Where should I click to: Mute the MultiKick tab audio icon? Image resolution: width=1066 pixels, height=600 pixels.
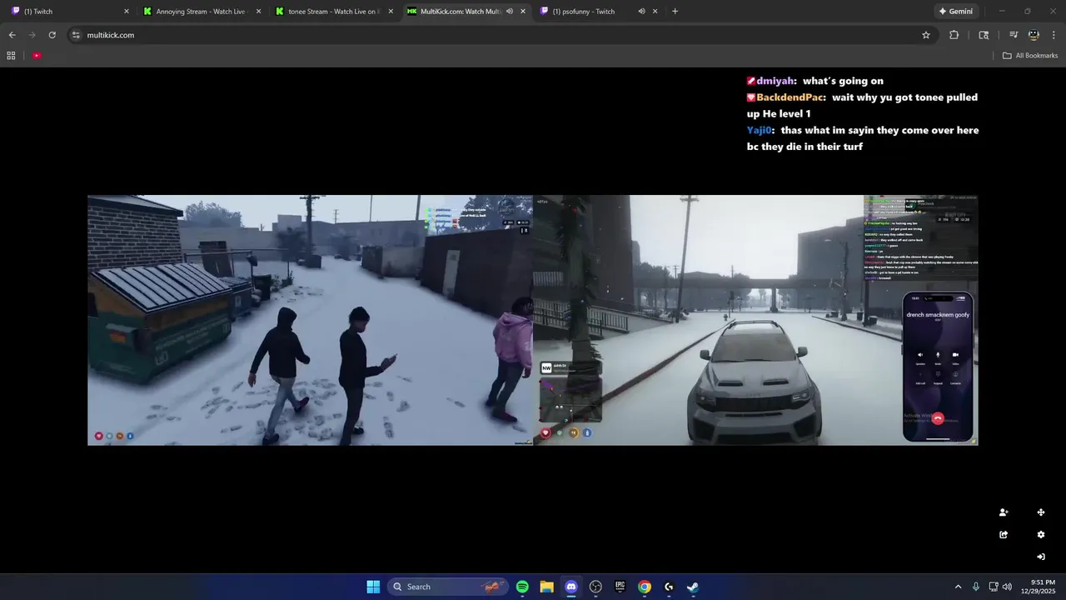coord(510,12)
